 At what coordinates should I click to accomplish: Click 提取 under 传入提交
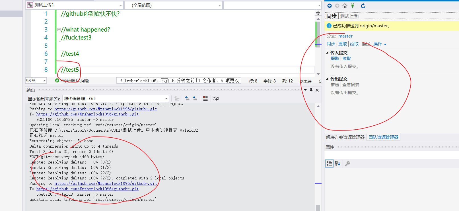click(x=335, y=59)
